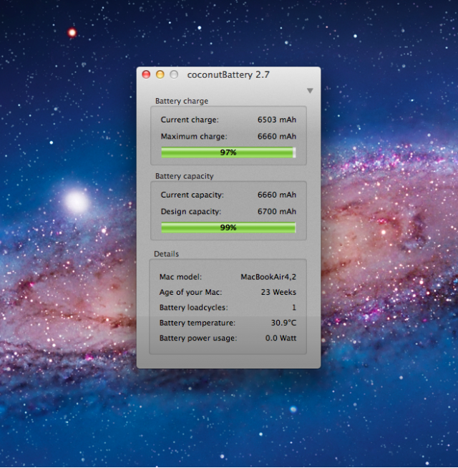The image size is (458, 468).
Task: Click the Battery loadcycles: label
Action: point(194,308)
